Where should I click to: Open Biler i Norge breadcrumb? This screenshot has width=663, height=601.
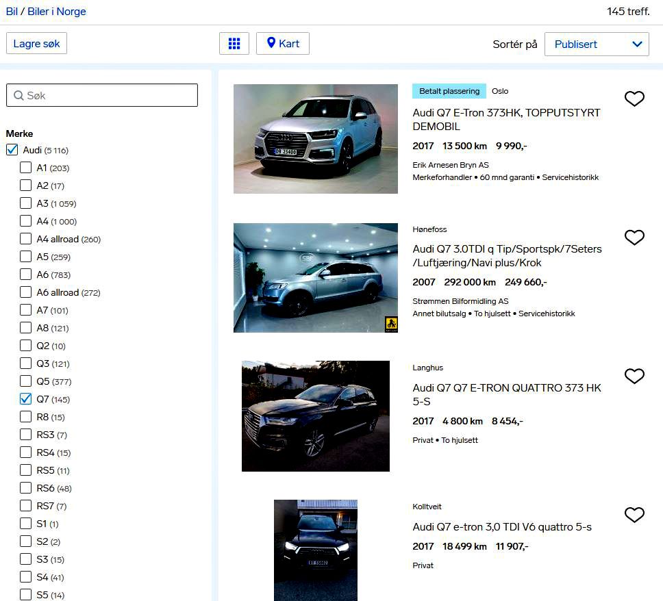point(57,12)
